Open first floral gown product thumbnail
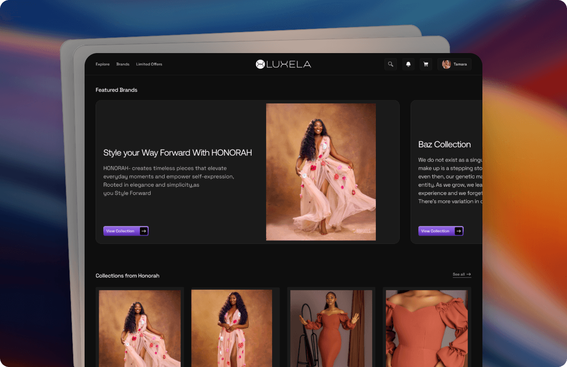This screenshot has width=567, height=367. coord(139,327)
